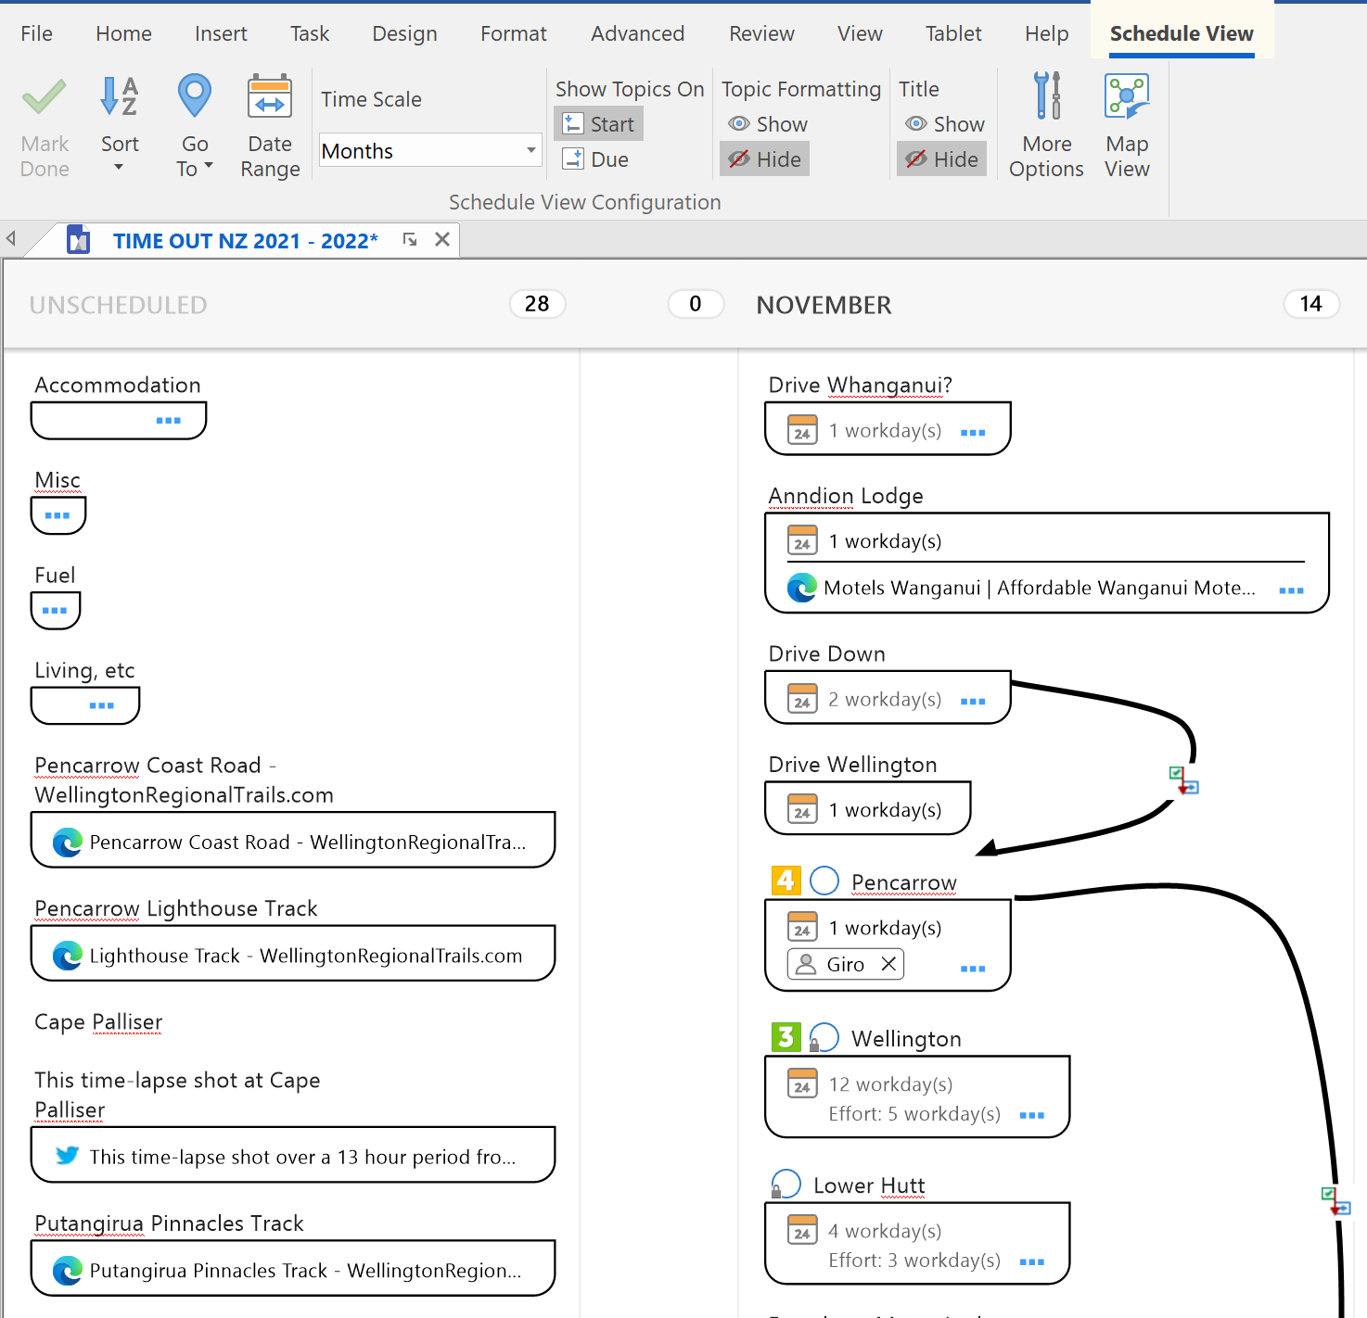Click relationship marker on Pencarrow connector line
Screen dimensions: 1367x1318
tap(1335, 1201)
